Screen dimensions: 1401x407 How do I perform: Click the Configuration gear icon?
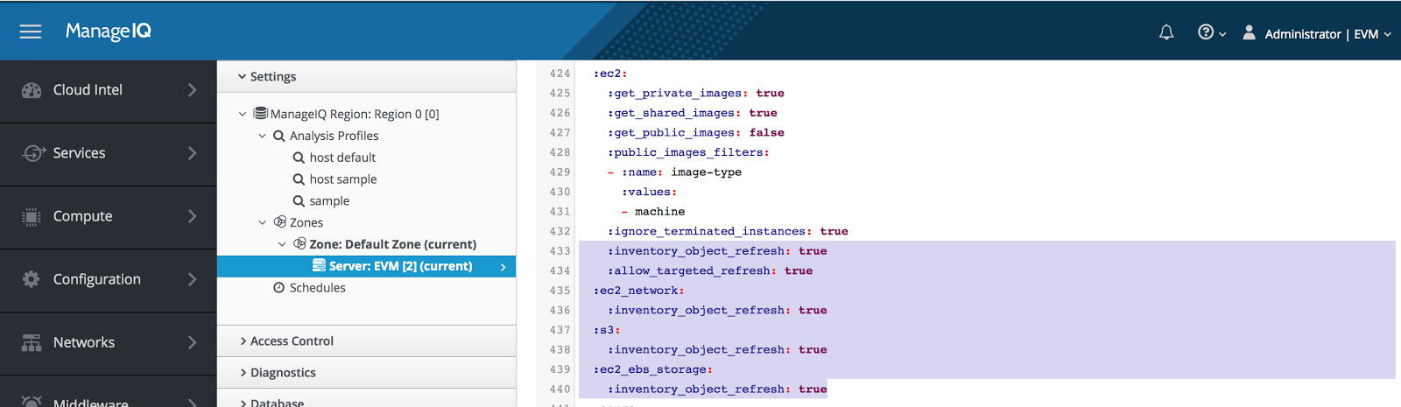tap(32, 279)
